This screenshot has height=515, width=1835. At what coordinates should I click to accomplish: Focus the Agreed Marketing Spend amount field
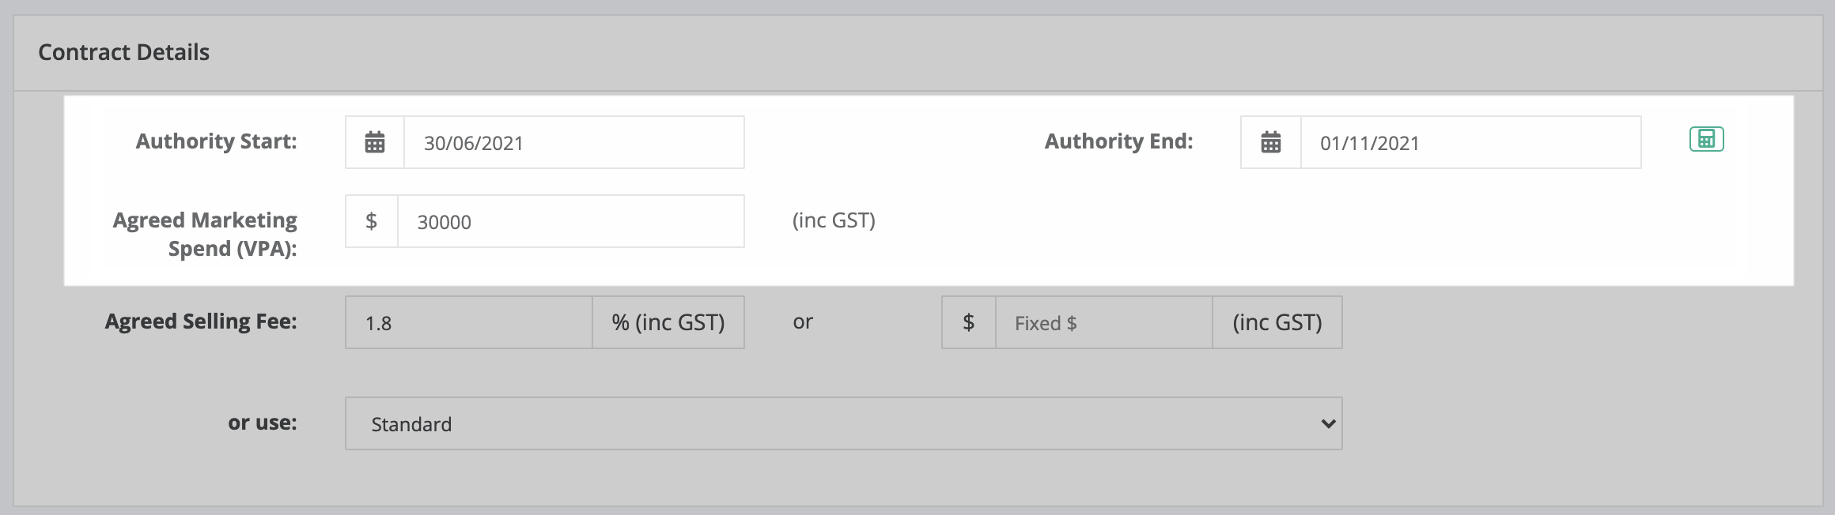tap(571, 221)
